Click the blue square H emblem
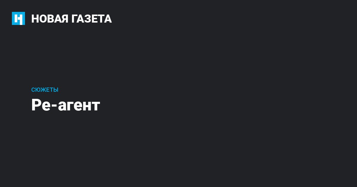The width and height of the screenshot is (357, 187). pos(18,18)
